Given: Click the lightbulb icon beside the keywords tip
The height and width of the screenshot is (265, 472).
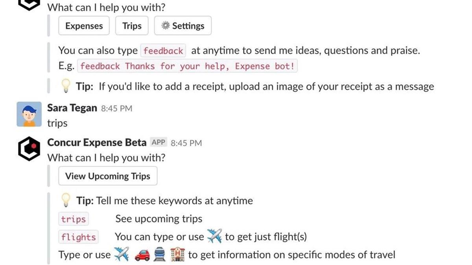Looking at the screenshot, I should 66,201.
